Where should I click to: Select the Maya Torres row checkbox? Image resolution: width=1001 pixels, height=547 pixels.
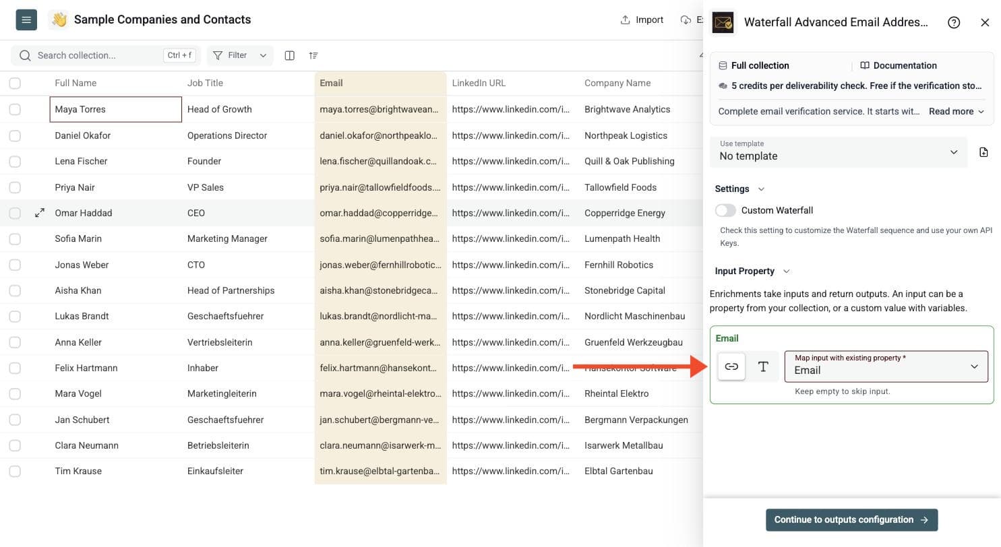point(15,109)
